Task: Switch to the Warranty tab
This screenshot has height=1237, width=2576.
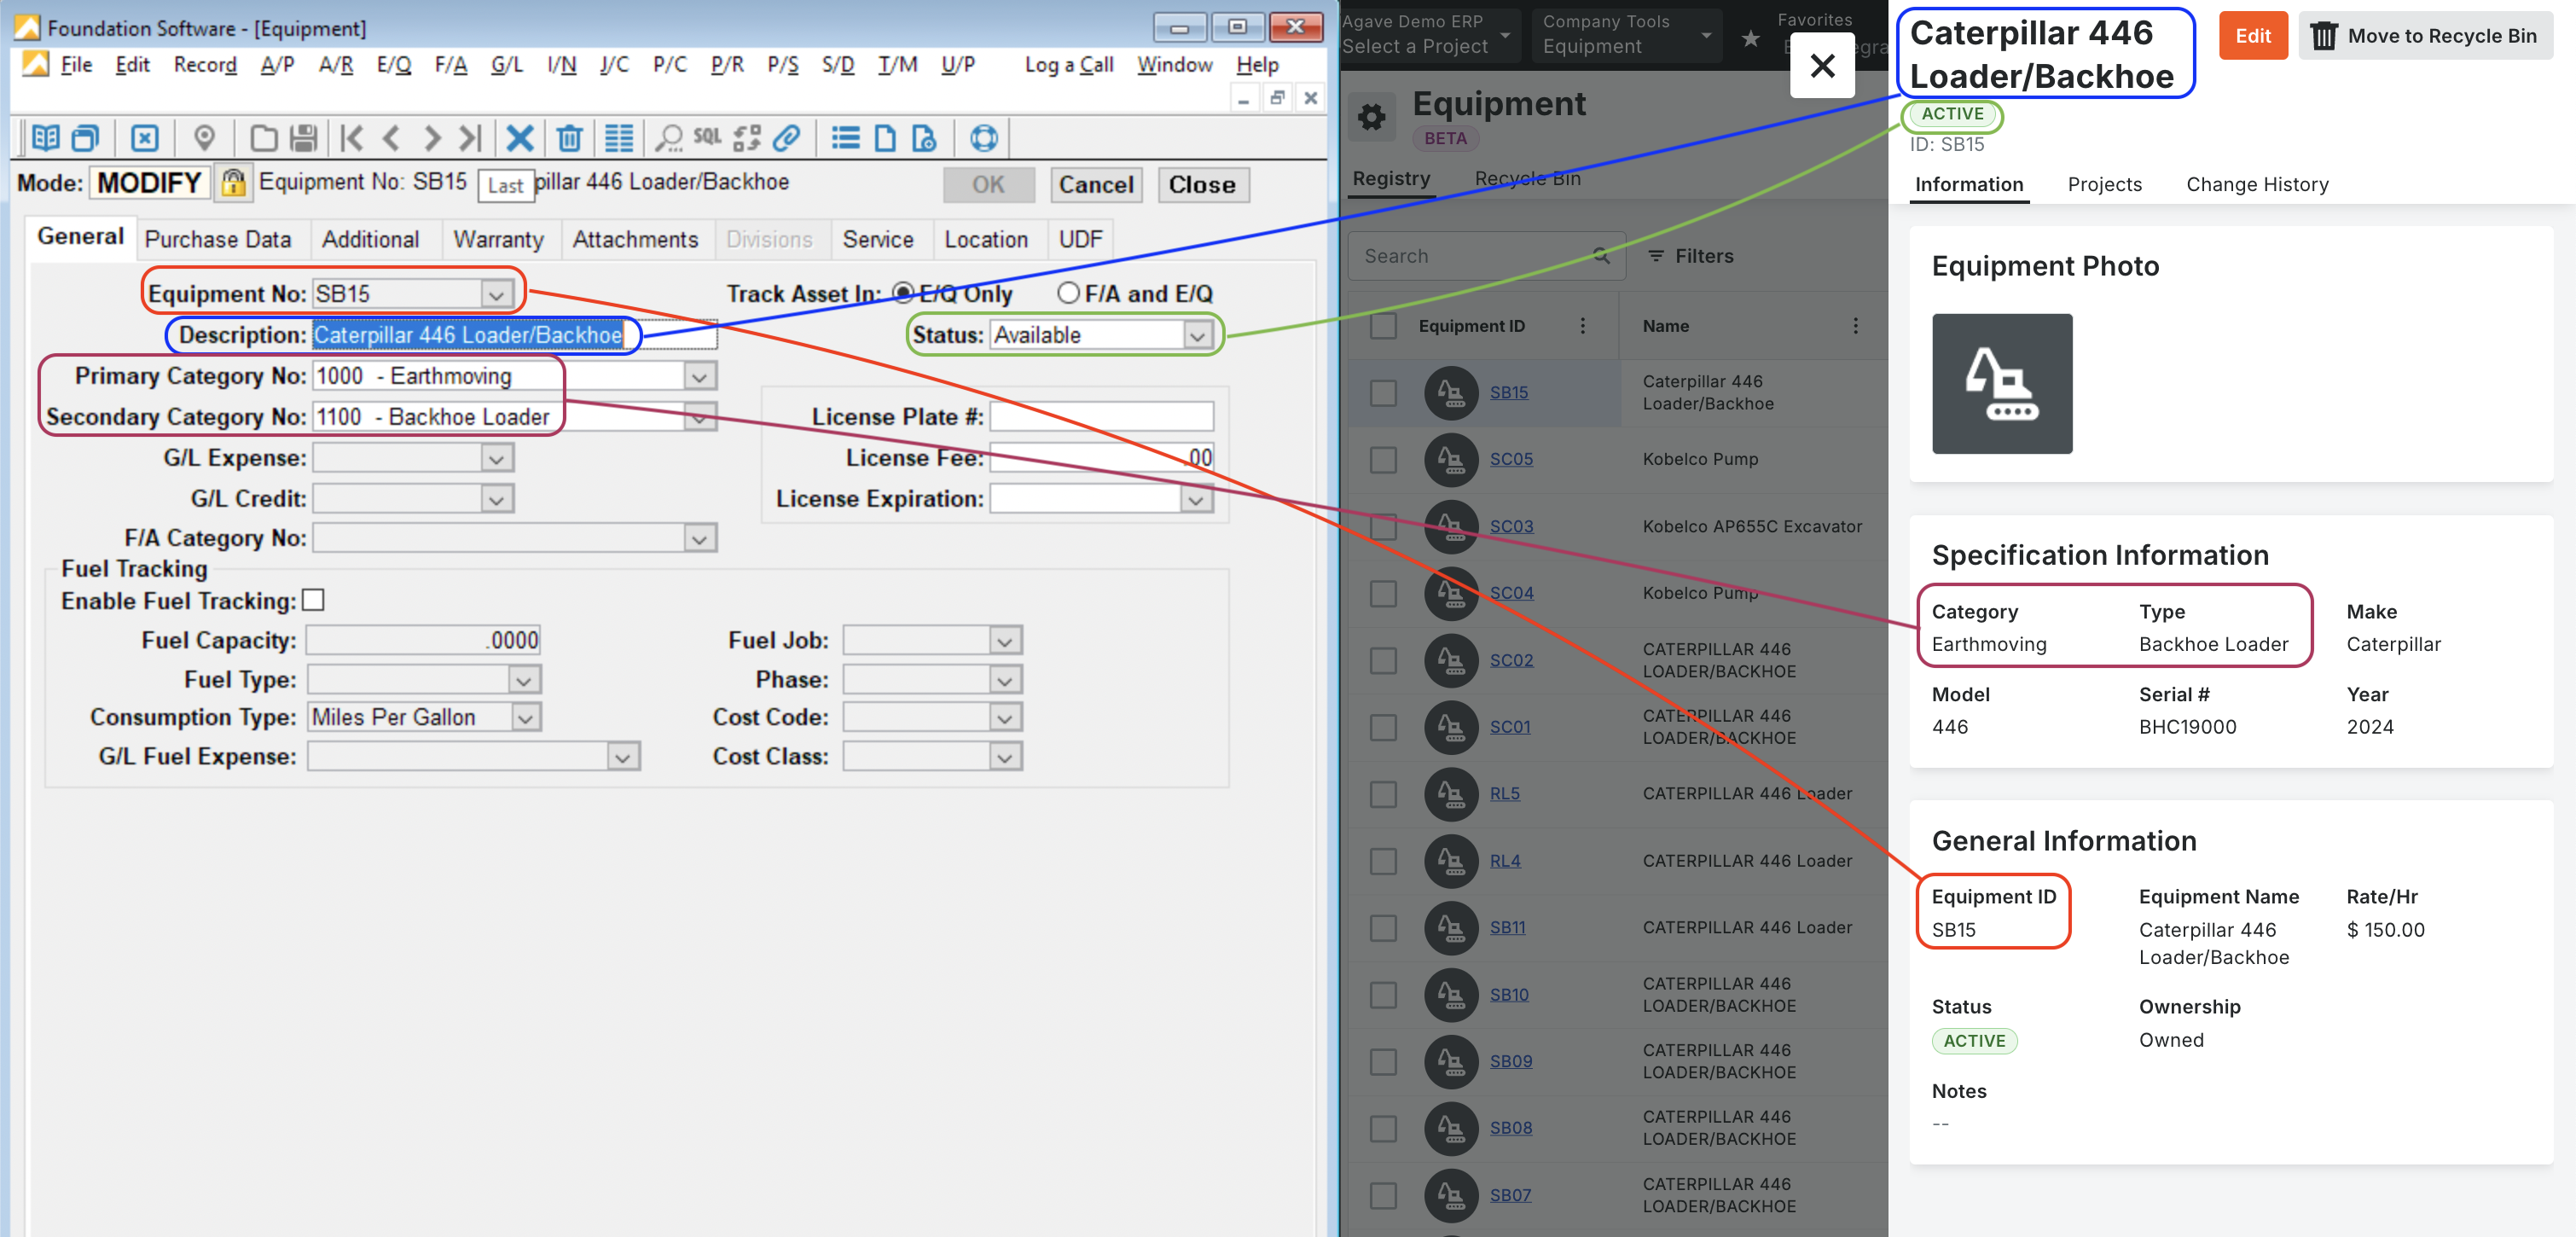Action: click(498, 239)
